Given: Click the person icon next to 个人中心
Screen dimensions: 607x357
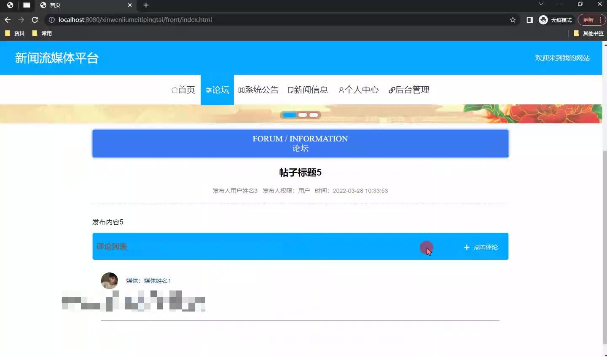Looking at the screenshot, I should point(341,90).
